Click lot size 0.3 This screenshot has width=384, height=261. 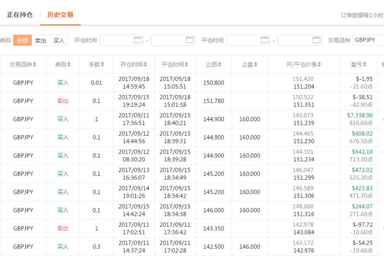(96, 247)
